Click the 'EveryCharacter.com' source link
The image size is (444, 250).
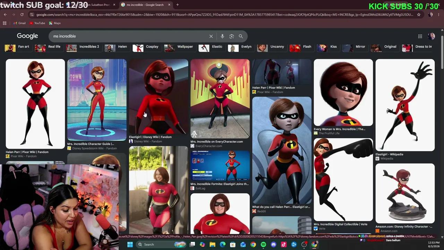click(x=208, y=146)
